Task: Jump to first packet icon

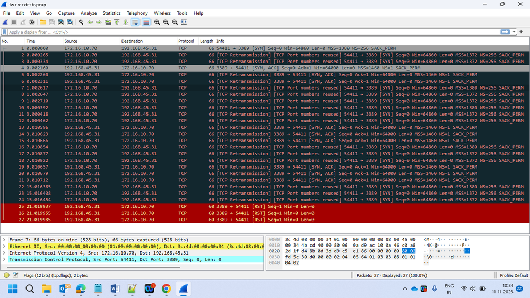Action: click(117, 22)
